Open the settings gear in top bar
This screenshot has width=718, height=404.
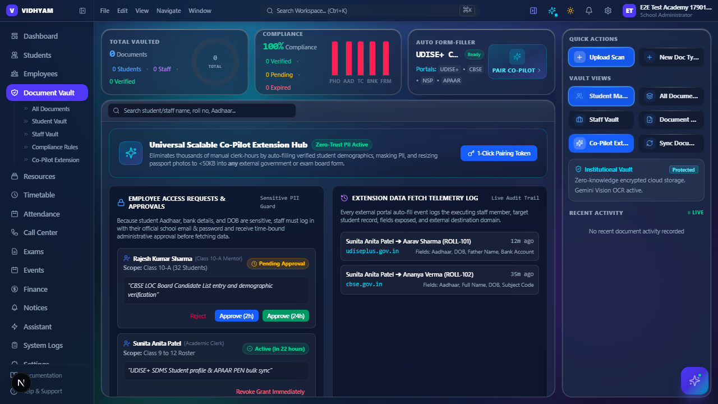click(608, 11)
